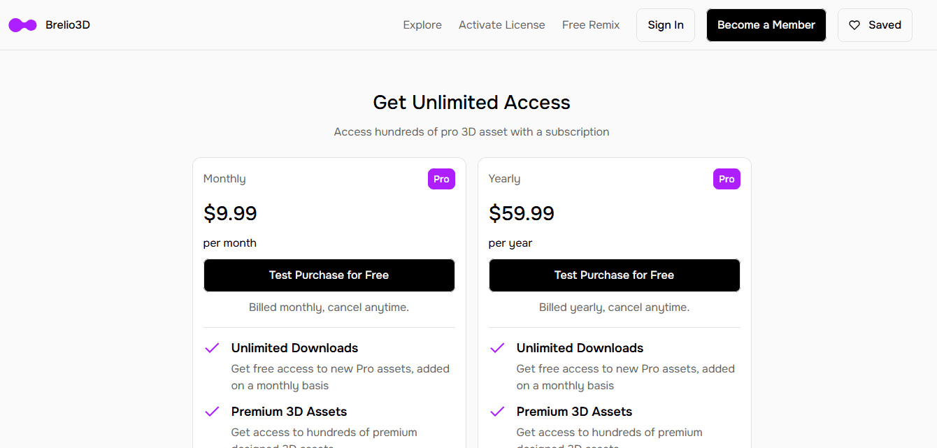Test Purchase for Free on the Monthly plan
Screen dimensions: 937x448
pyautogui.click(x=329, y=275)
